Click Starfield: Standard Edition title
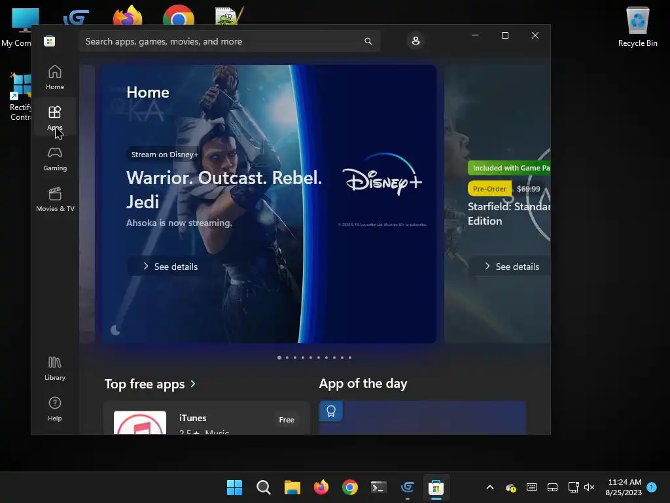Image resolution: width=670 pixels, height=503 pixels. [x=509, y=214]
